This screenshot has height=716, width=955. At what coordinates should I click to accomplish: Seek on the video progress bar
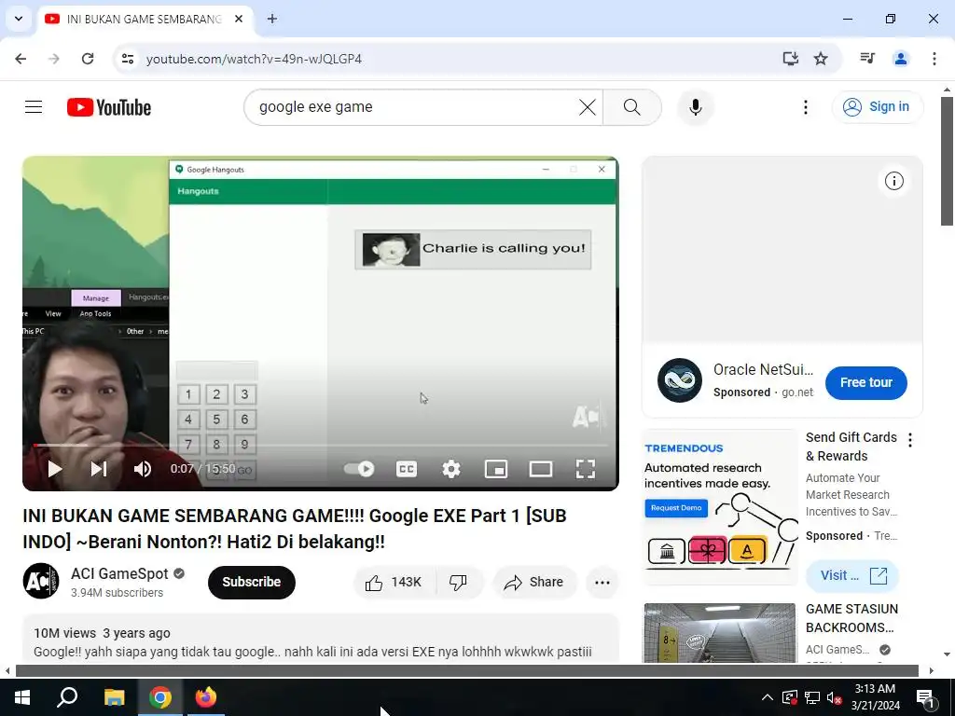pos(321,446)
